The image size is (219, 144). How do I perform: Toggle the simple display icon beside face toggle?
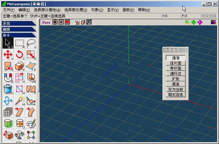(x=77, y=22)
